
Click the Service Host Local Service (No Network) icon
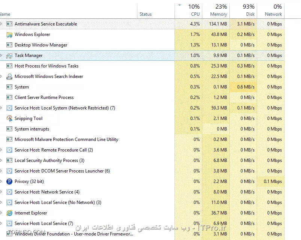pyautogui.click(x=9, y=202)
